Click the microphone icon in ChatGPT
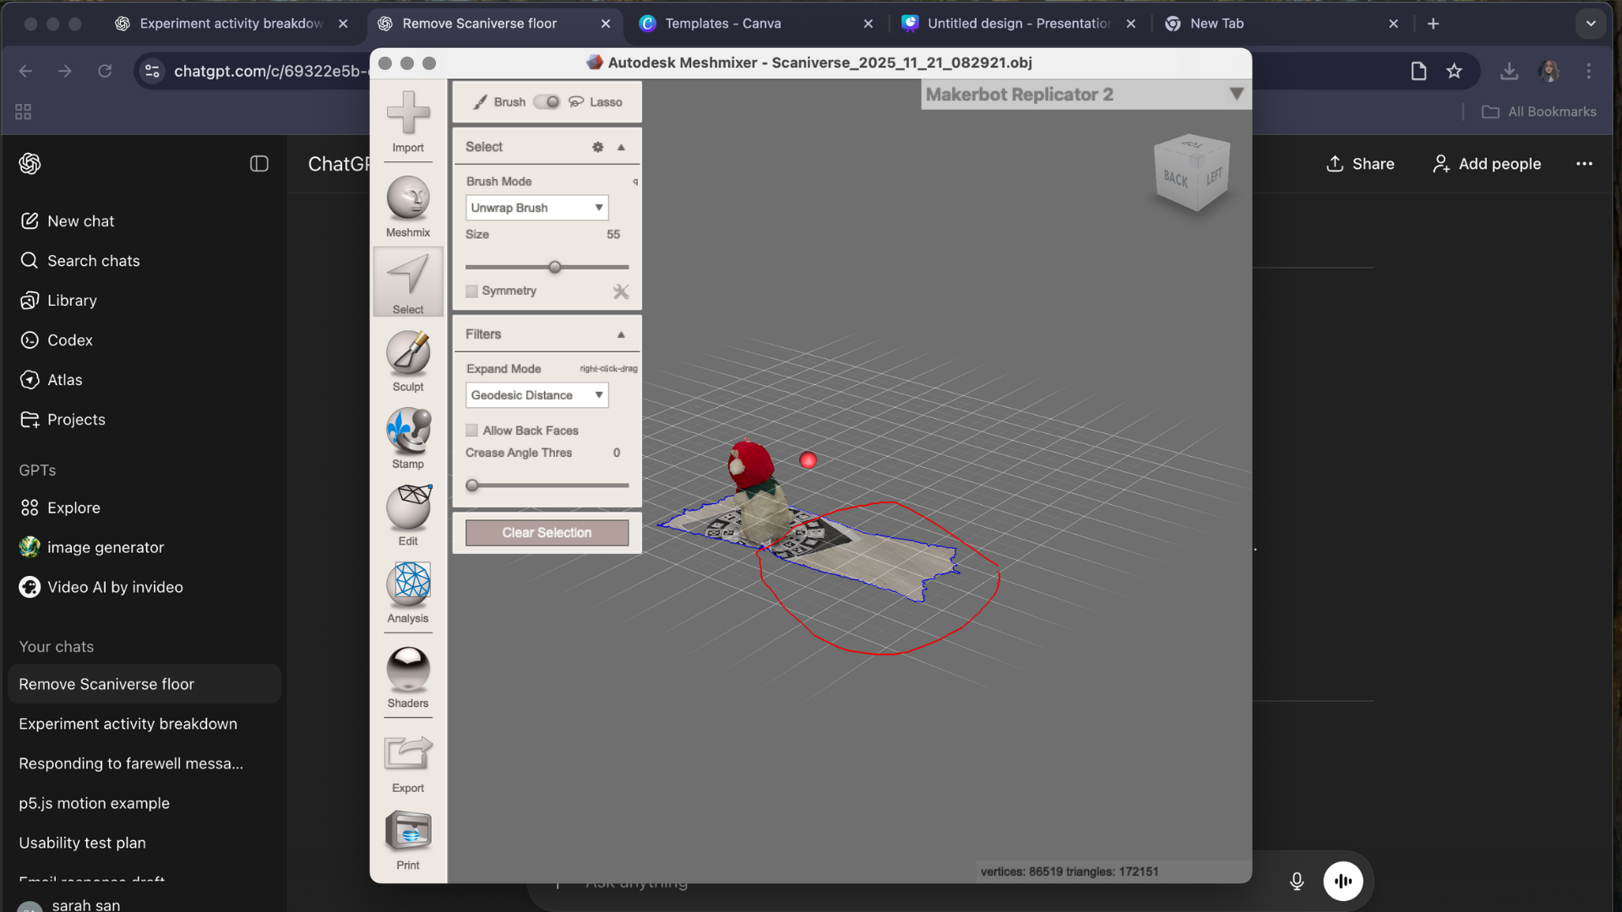This screenshot has width=1622, height=912. (x=1297, y=881)
